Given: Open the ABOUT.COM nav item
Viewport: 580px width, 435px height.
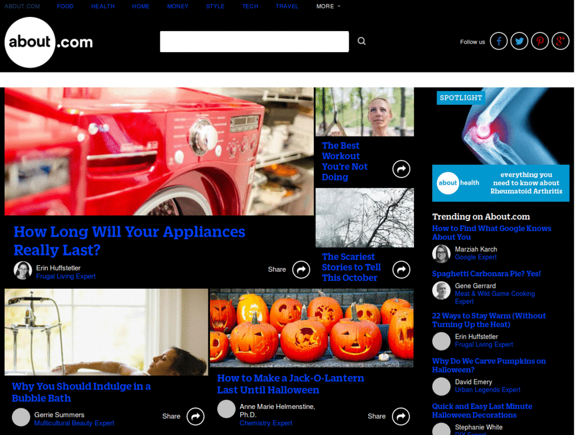Looking at the screenshot, I should tap(22, 6).
